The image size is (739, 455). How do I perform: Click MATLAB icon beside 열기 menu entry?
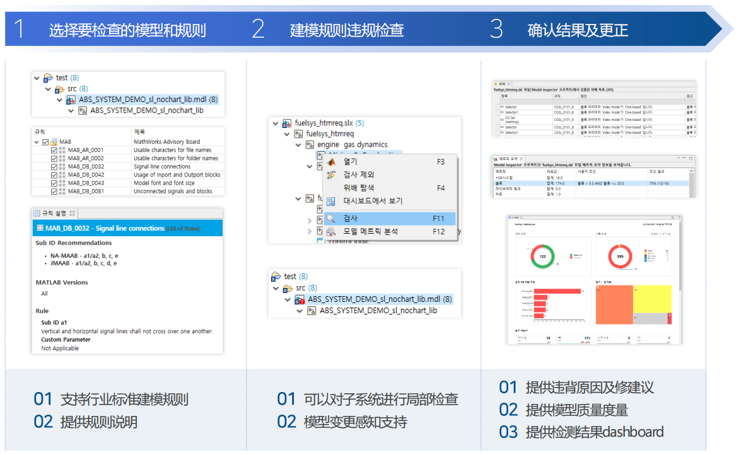click(331, 162)
